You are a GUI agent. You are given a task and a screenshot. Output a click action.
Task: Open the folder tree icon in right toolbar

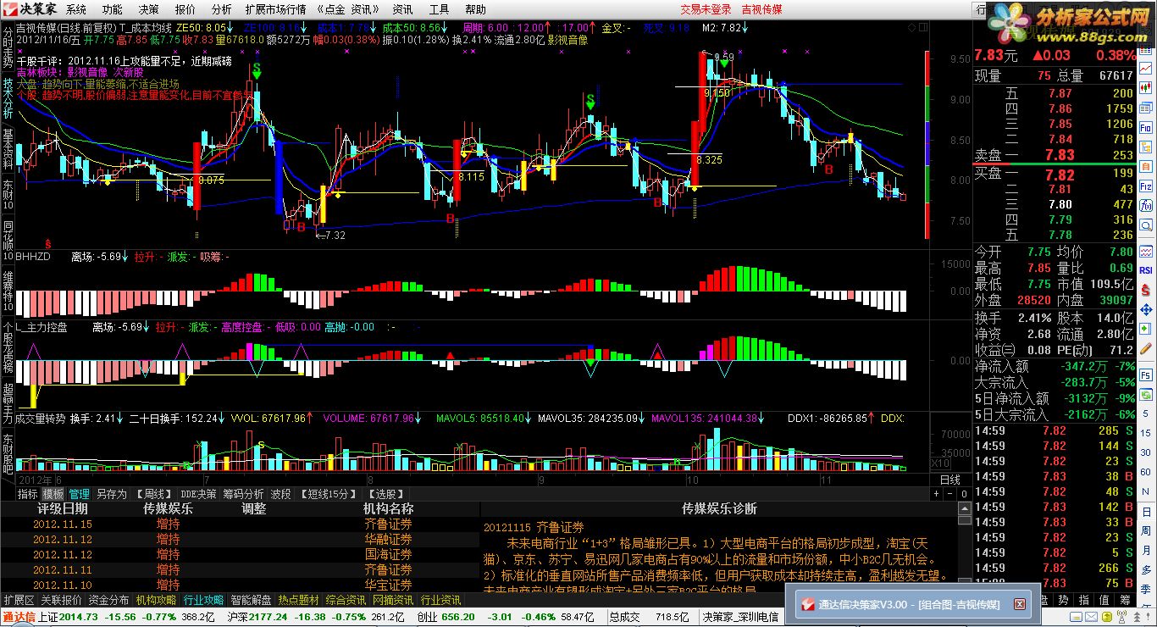pyautogui.click(x=1146, y=147)
